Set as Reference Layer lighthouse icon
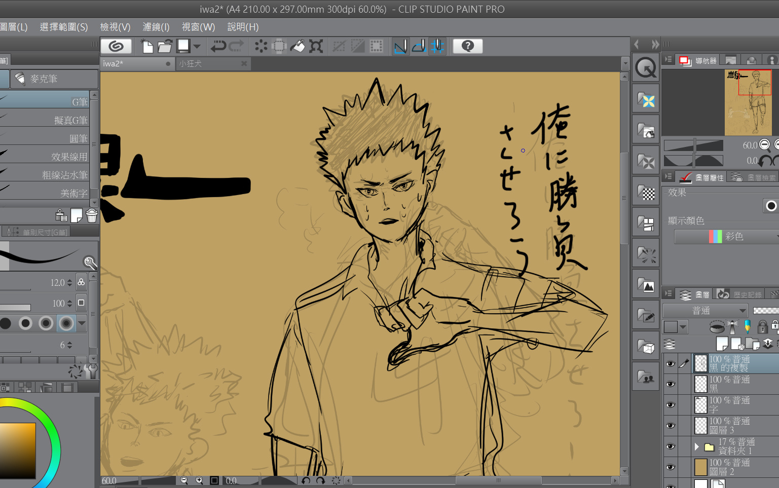This screenshot has width=779, height=488. pyautogui.click(x=732, y=327)
